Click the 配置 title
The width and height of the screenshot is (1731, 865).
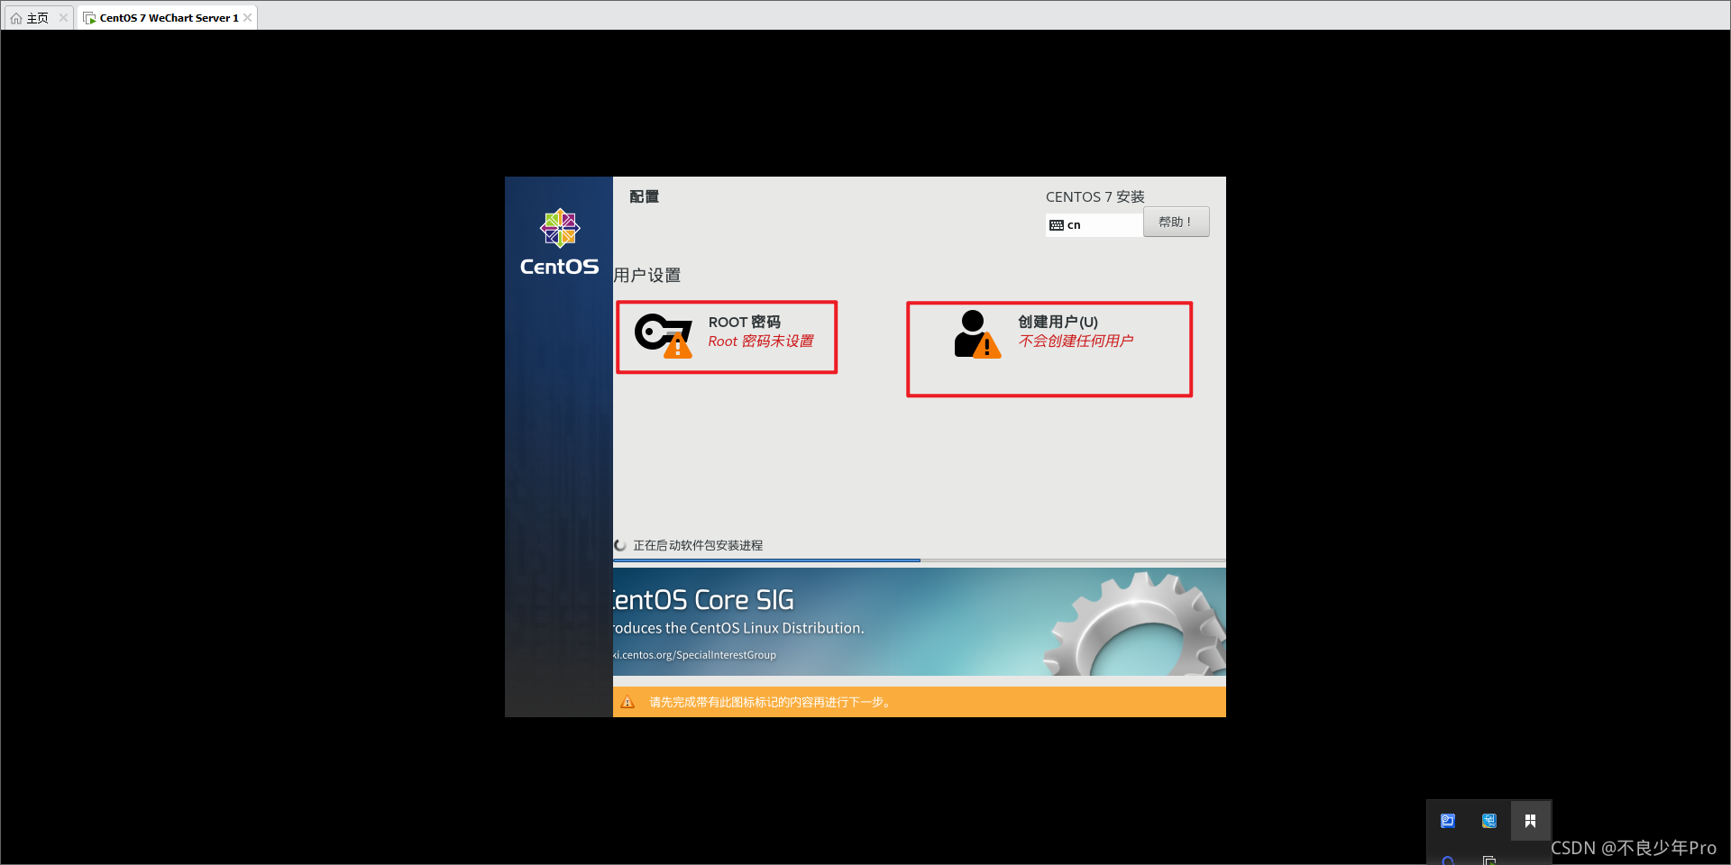pos(644,196)
